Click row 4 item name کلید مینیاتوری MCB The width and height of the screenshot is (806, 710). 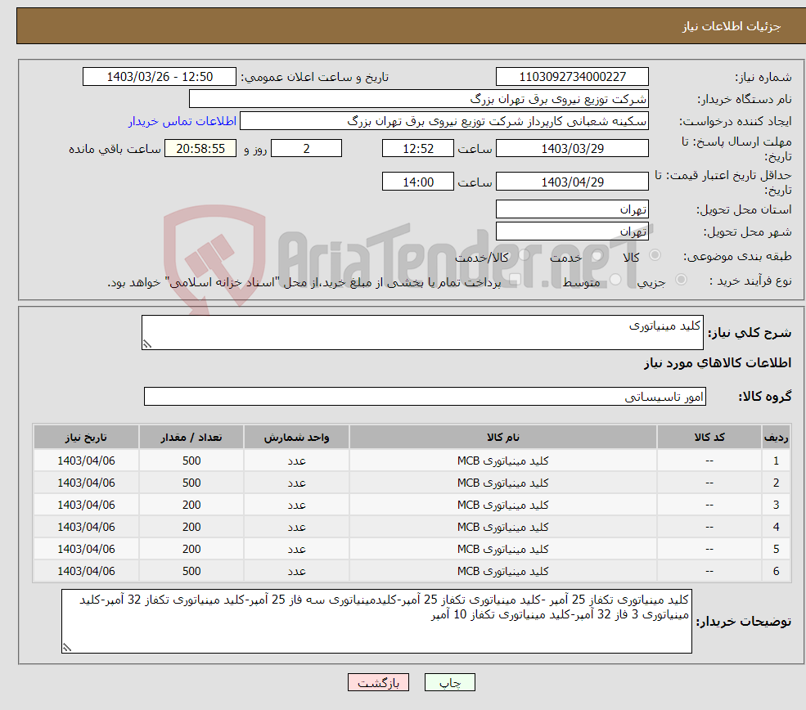[503, 527]
